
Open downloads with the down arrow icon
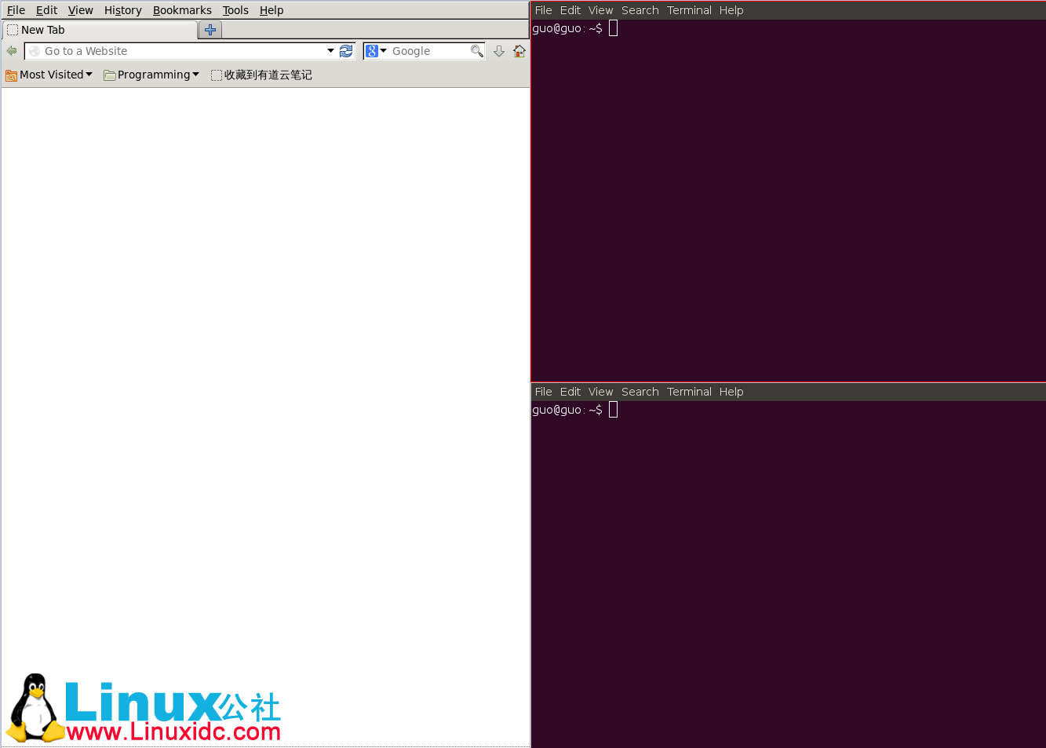pyautogui.click(x=499, y=50)
